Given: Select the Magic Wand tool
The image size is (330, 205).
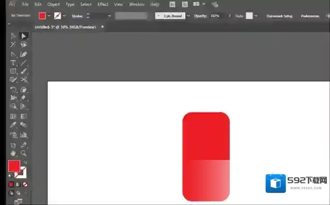Looking at the screenshot, I should tap(13, 45).
